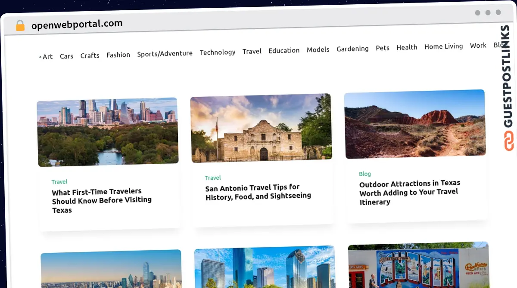Open the Austin skyline article thumbnail

[x=108, y=132]
